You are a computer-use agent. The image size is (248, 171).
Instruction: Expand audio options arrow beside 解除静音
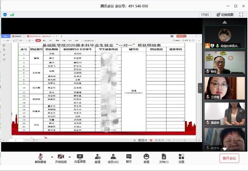click(52, 156)
